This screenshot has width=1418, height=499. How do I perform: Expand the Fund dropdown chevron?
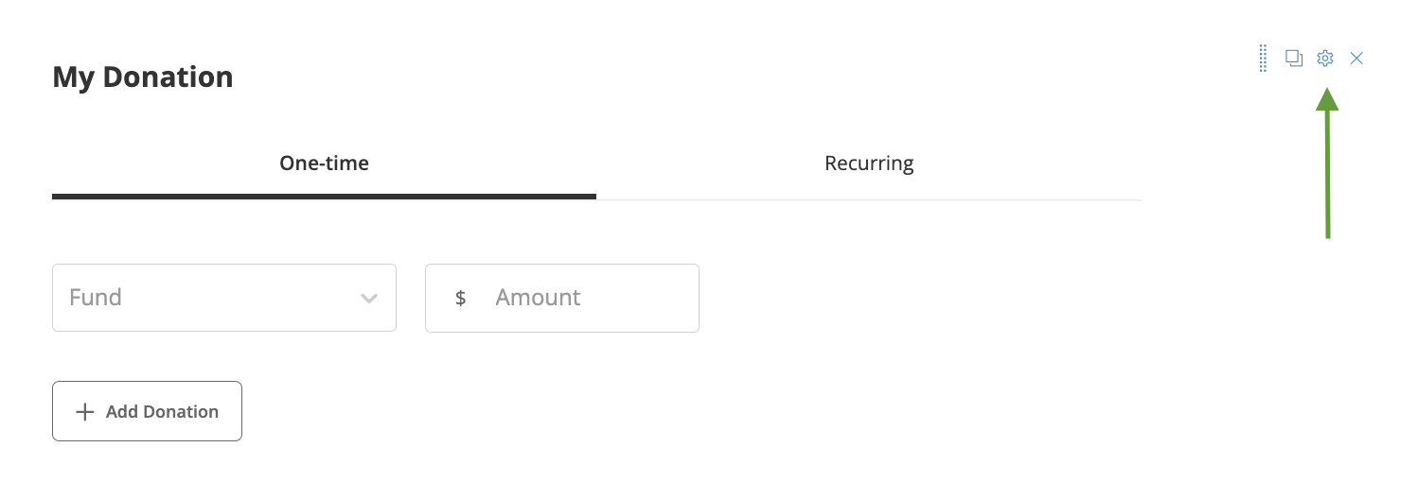(x=369, y=299)
